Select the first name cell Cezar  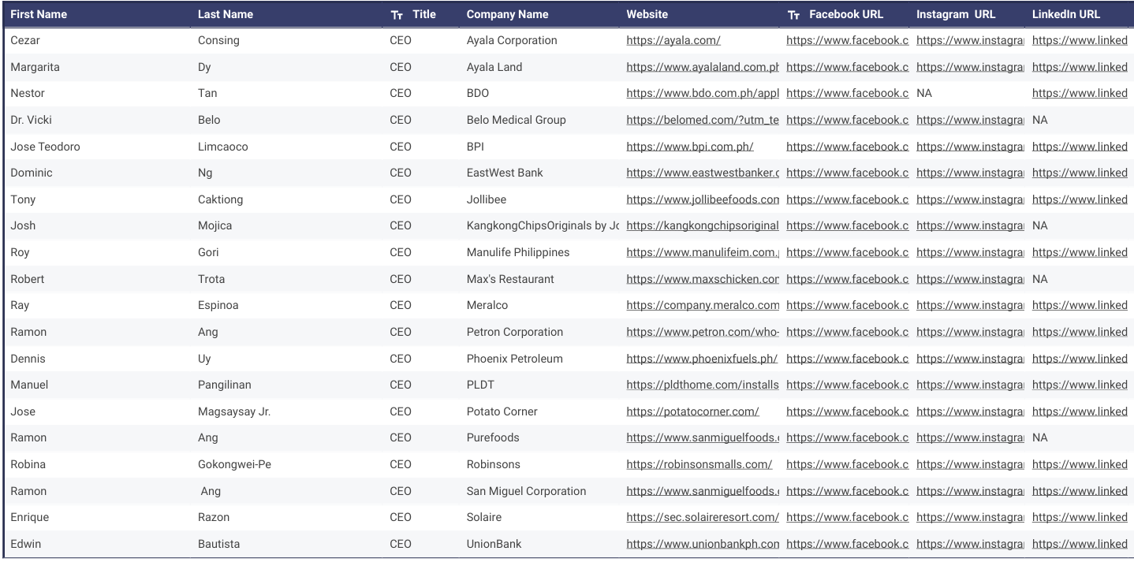[x=26, y=40]
